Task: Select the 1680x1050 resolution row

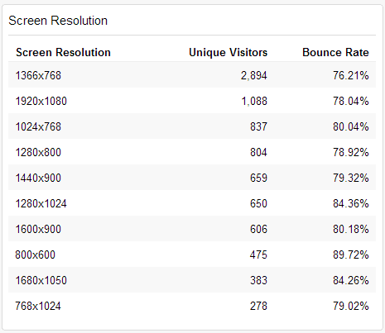Action: (192, 280)
